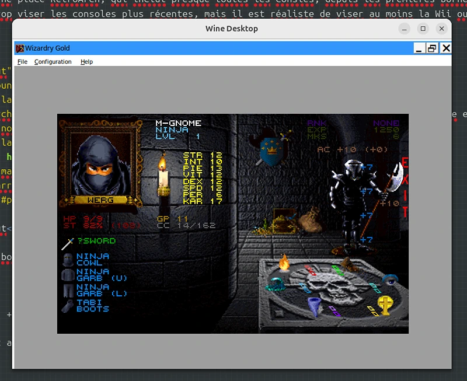
Task: Click the DEX 12 stat line
Action: 203,181
